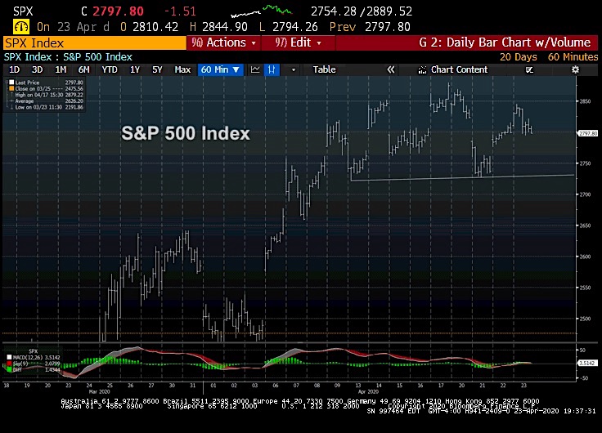Image resolution: width=602 pixels, height=433 pixels.
Task: Click the double left chevron collapse icon
Action: 390,69
